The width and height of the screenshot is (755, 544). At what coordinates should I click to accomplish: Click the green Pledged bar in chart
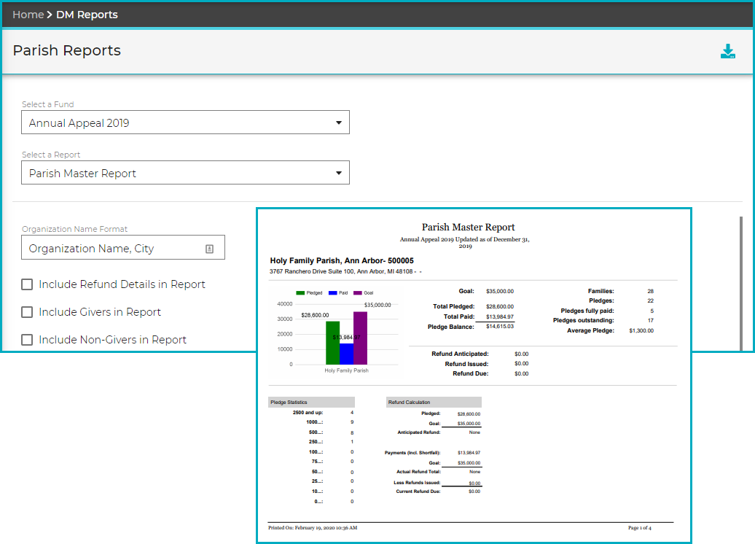click(333, 343)
